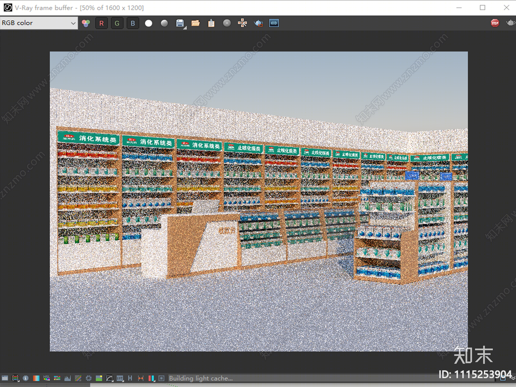This screenshot has height=387, width=516.
Task: Activate region render teapot icon
Action: tap(258, 23)
